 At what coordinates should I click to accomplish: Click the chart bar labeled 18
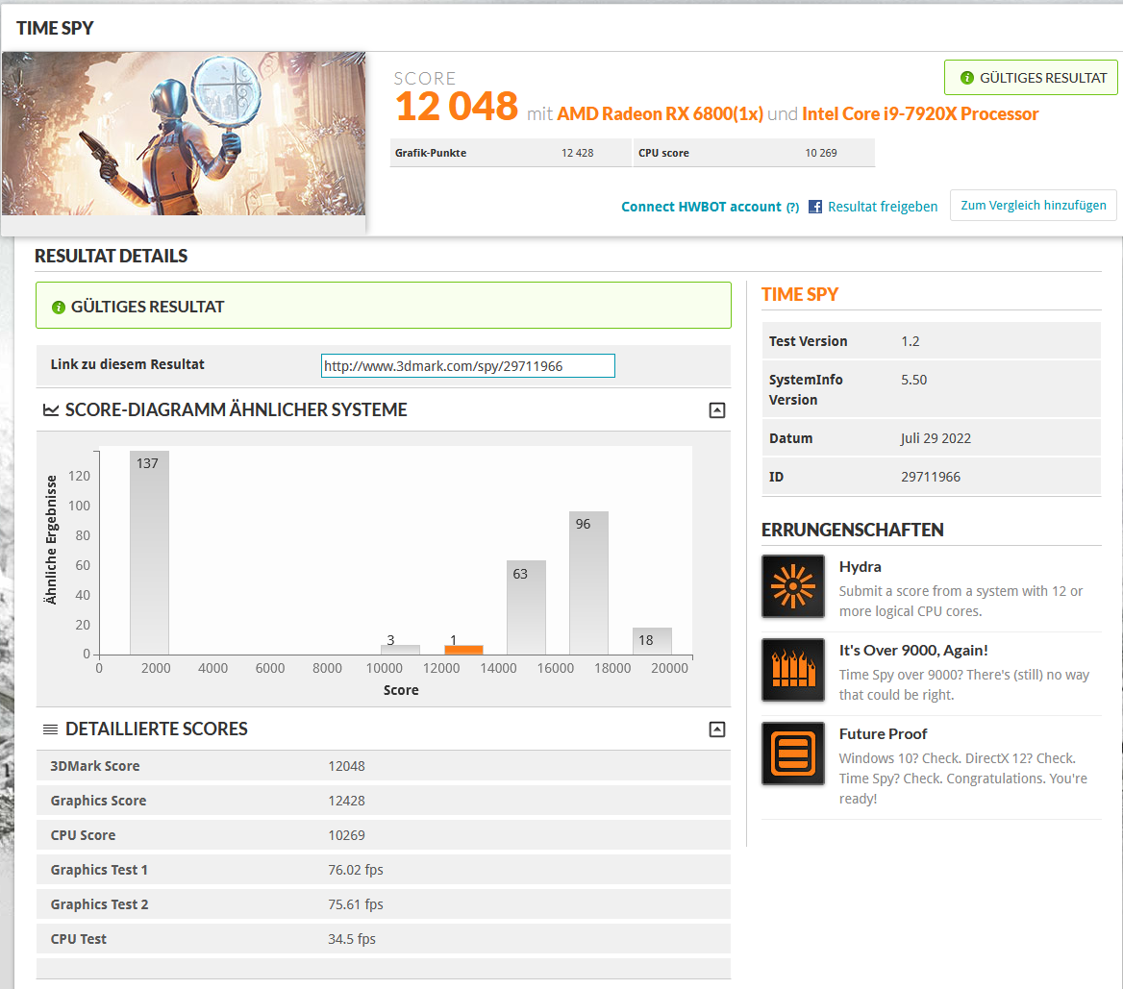coord(652,641)
